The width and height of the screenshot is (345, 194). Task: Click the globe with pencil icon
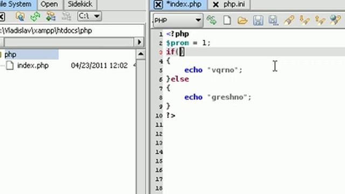pos(335,20)
